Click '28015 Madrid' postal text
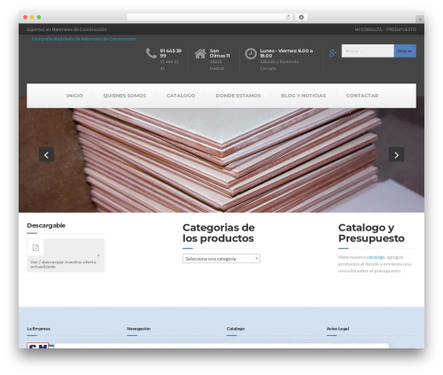Screen dimensions: 443x375 [217, 65]
